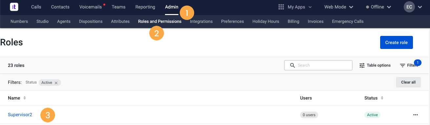Expand the user account chevron
430x125 pixels.
coord(420,7)
